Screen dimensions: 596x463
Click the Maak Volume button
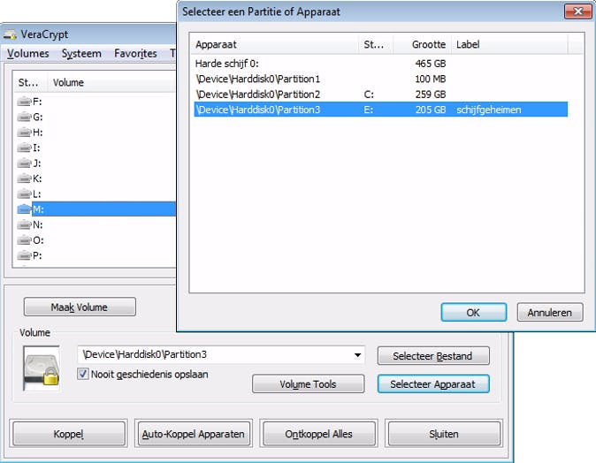pyautogui.click(x=80, y=307)
